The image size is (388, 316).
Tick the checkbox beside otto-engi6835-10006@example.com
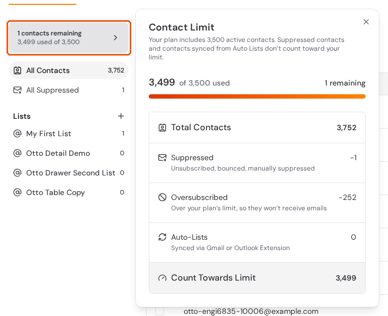point(160,311)
